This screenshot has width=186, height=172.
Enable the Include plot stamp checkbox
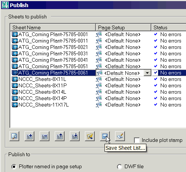pos(137,140)
